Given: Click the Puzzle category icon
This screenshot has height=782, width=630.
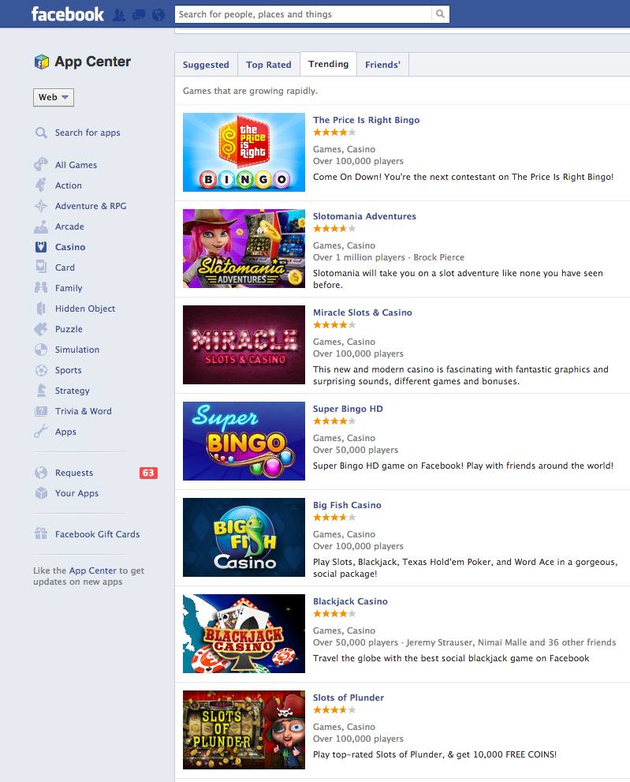Looking at the screenshot, I should (x=41, y=329).
